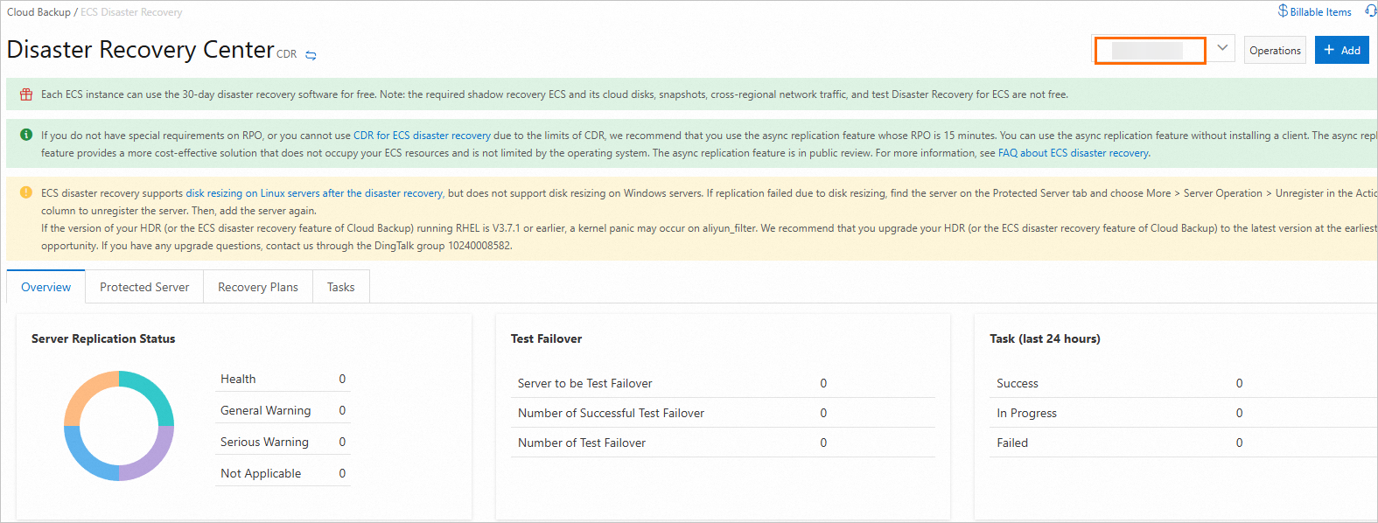
Task: Click the blue Add button
Action: 1341,50
